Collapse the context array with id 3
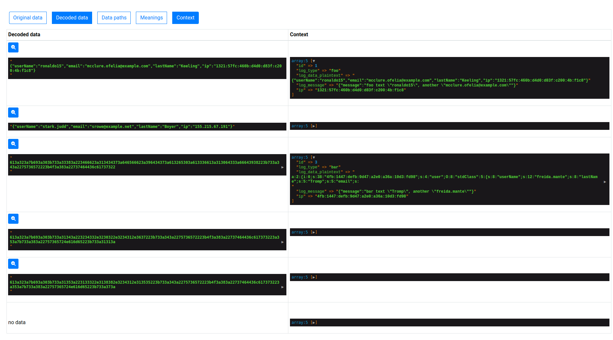613x340 pixels. 314,157
